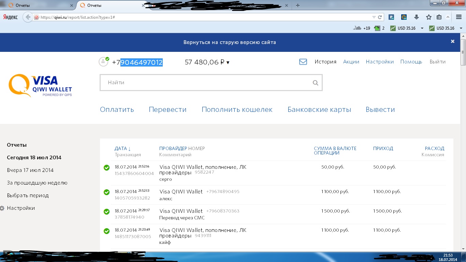Sort by the РАСХОД column header
The height and width of the screenshot is (262, 466).
[435, 148]
